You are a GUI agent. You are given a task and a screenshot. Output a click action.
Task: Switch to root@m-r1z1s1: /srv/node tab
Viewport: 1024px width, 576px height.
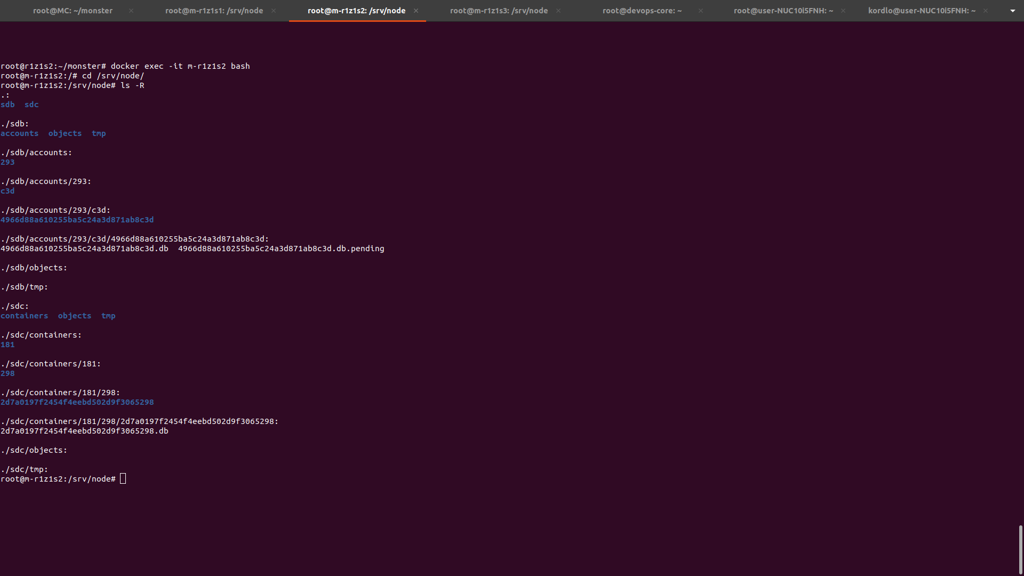(214, 11)
